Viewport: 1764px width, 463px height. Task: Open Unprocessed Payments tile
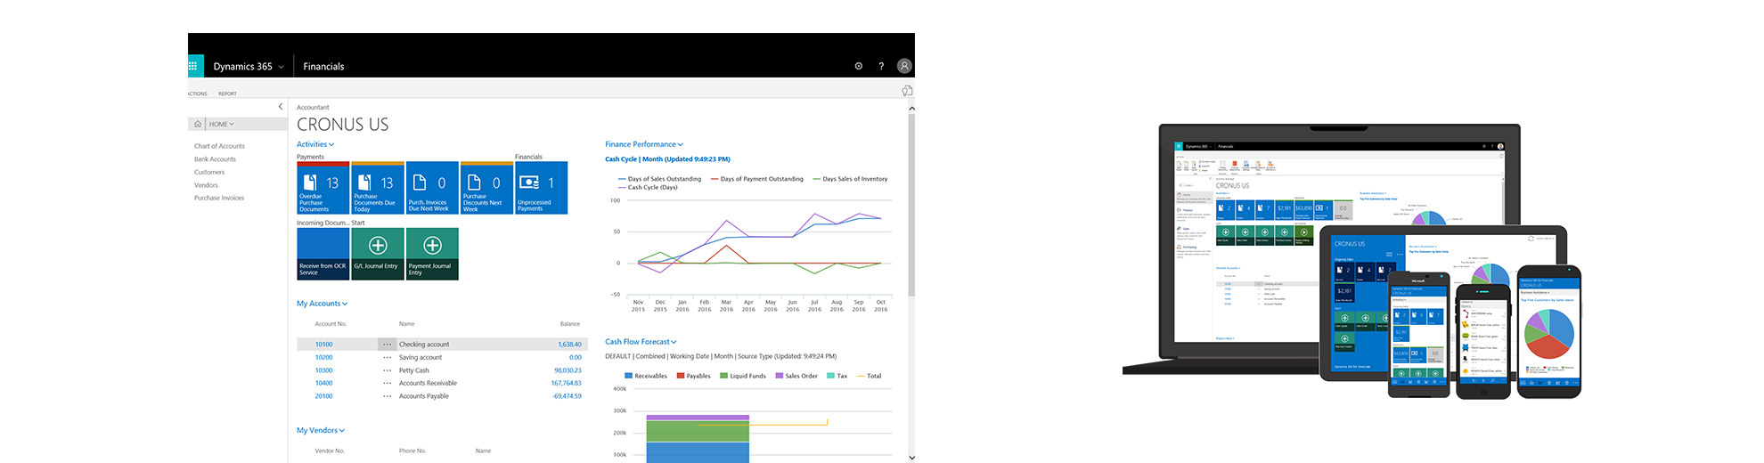coord(541,188)
